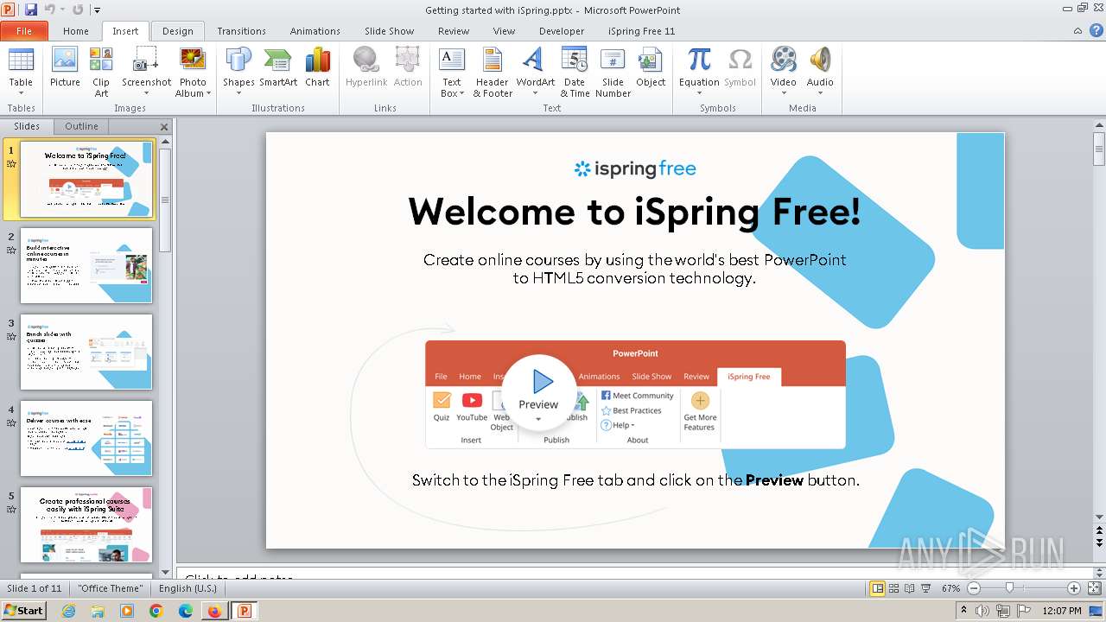The height and width of the screenshot is (622, 1106).
Task: Adjust the zoom slider handle
Action: pos(1009,588)
